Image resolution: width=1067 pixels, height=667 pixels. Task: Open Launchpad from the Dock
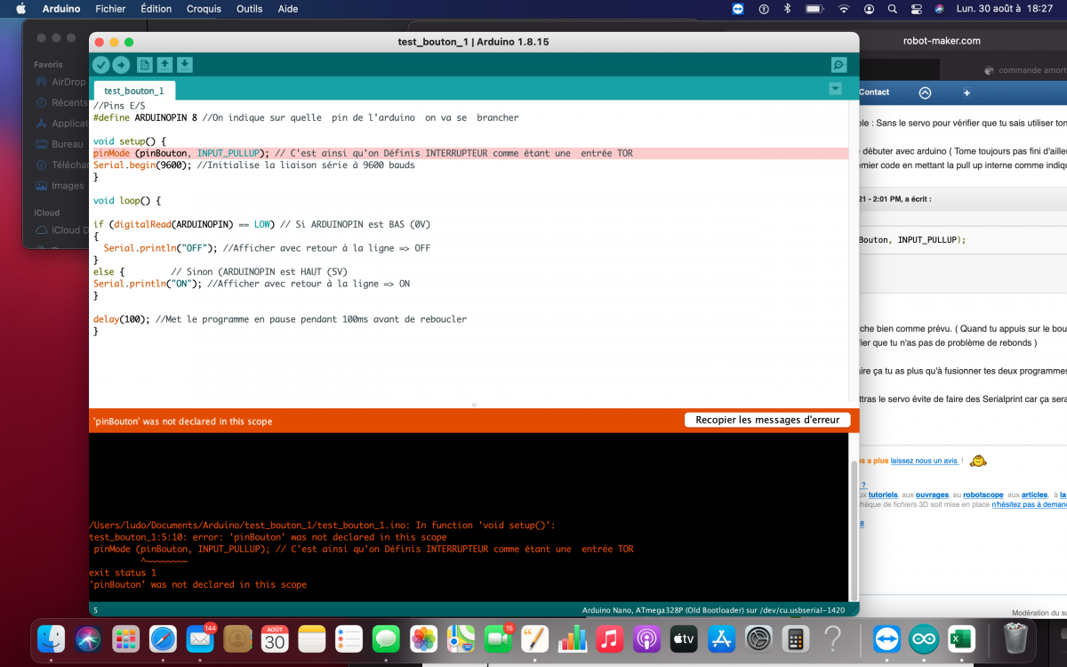coord(125,639)
